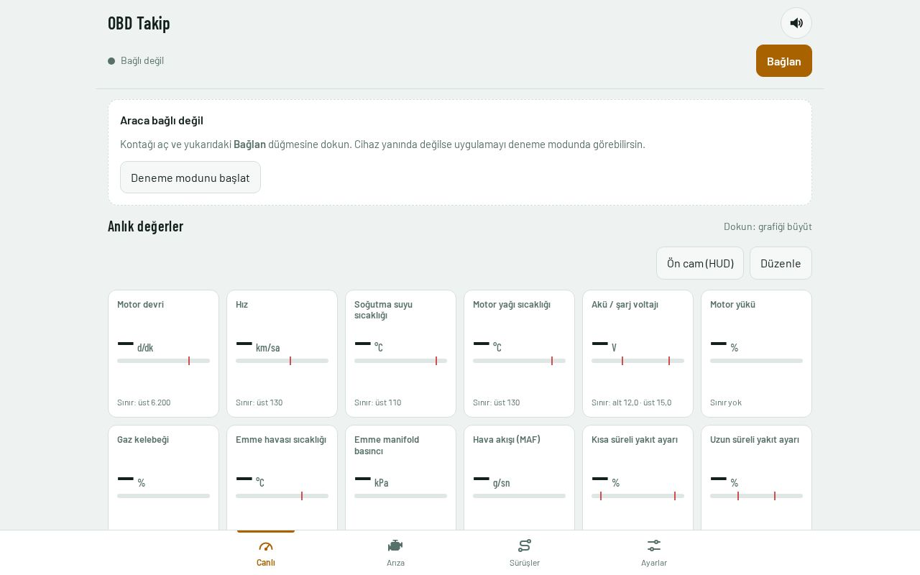
Task: Switch to the Sürüşler tab label
Action: pos(525,563)
